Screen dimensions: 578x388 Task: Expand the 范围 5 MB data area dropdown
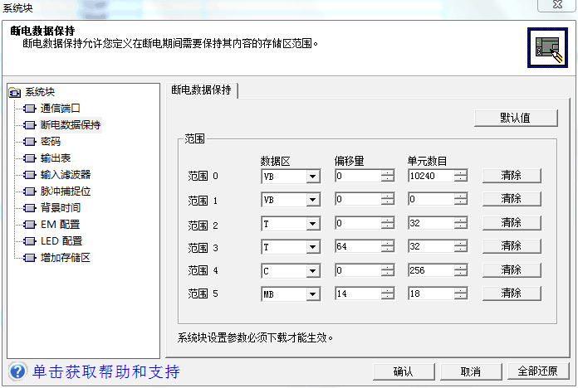pyautogui.click(x=312, y=293)
